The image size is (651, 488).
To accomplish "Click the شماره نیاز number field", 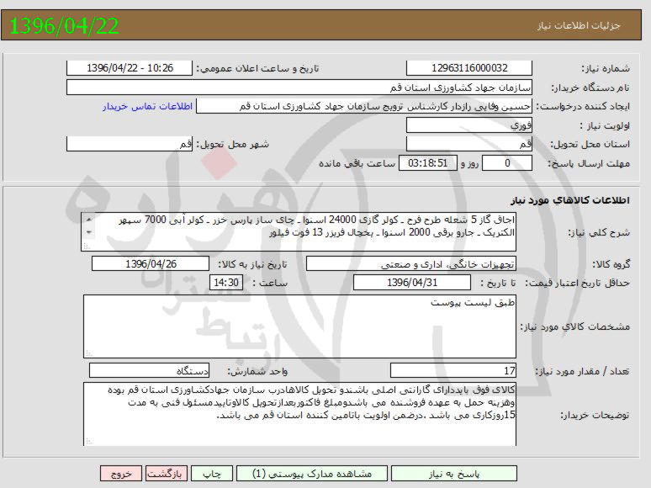I will tap(469, 68).
